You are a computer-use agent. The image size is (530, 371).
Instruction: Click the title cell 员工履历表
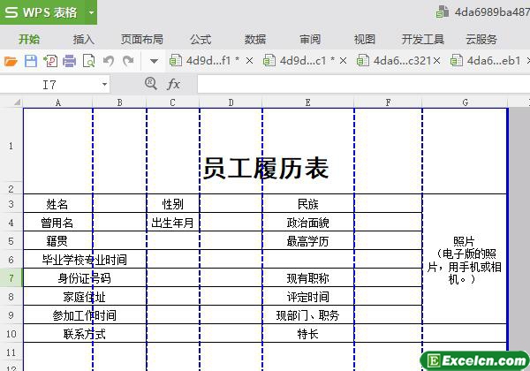[x=265, y=151]
